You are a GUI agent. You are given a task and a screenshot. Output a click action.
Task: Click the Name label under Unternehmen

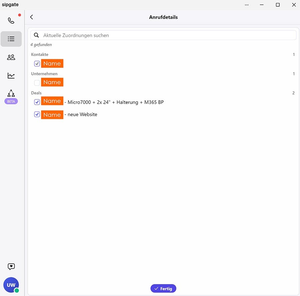pos(52,82)
